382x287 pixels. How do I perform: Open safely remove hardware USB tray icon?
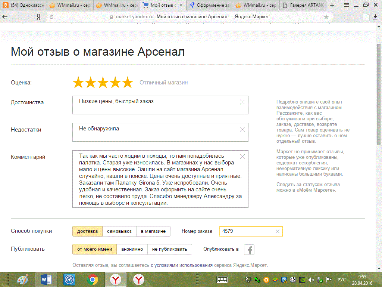click(x=320, y=280)
